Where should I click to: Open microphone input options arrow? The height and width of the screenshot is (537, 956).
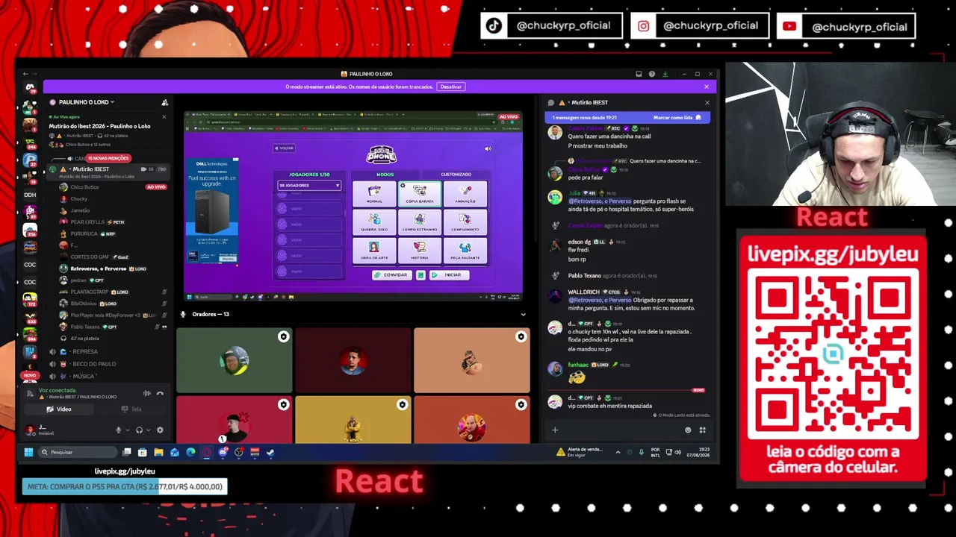point(126,430)
